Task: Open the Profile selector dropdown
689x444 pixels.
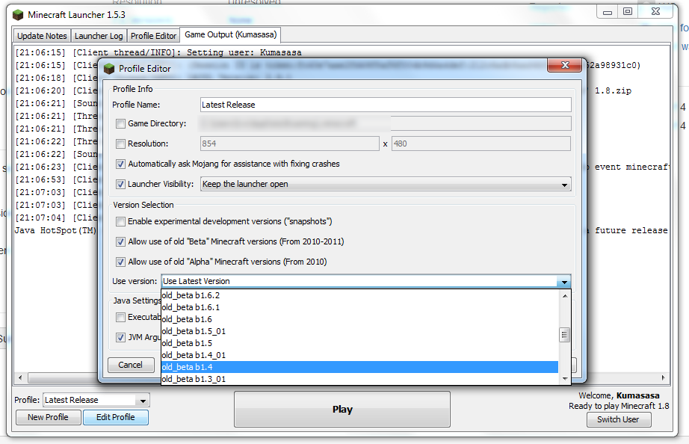Action: [x=143, y=401]
